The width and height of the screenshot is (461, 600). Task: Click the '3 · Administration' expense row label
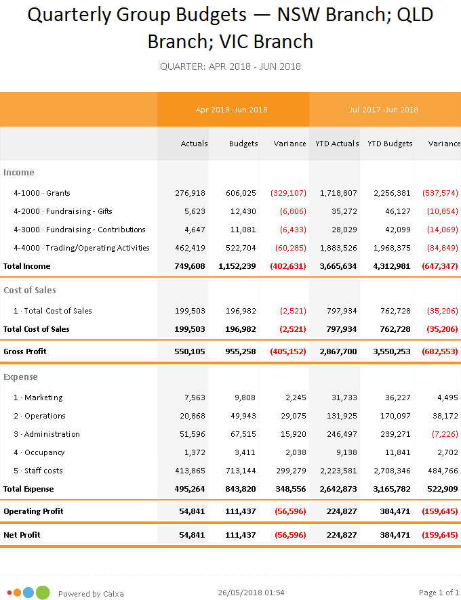tap(47, 434)
